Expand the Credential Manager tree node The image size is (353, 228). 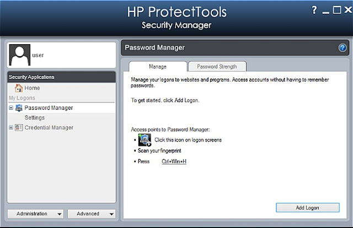click(11, 128)
